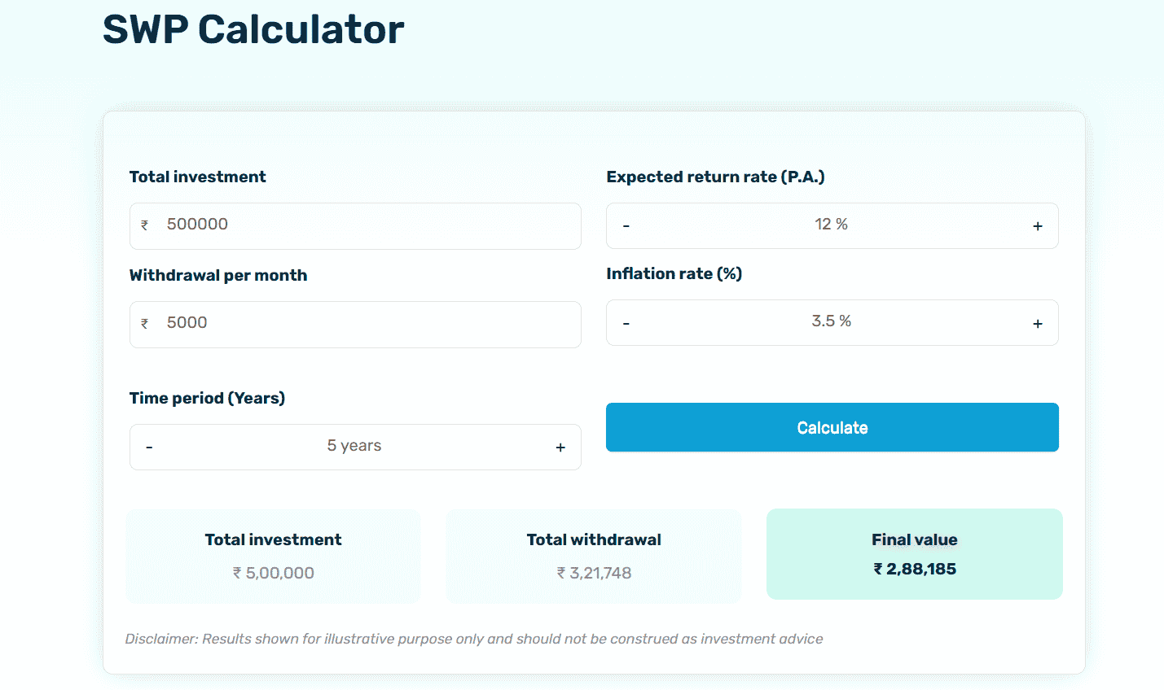Click the disclaimer text at the bottom
The image size is (1164, 690).
pos(473,639)
